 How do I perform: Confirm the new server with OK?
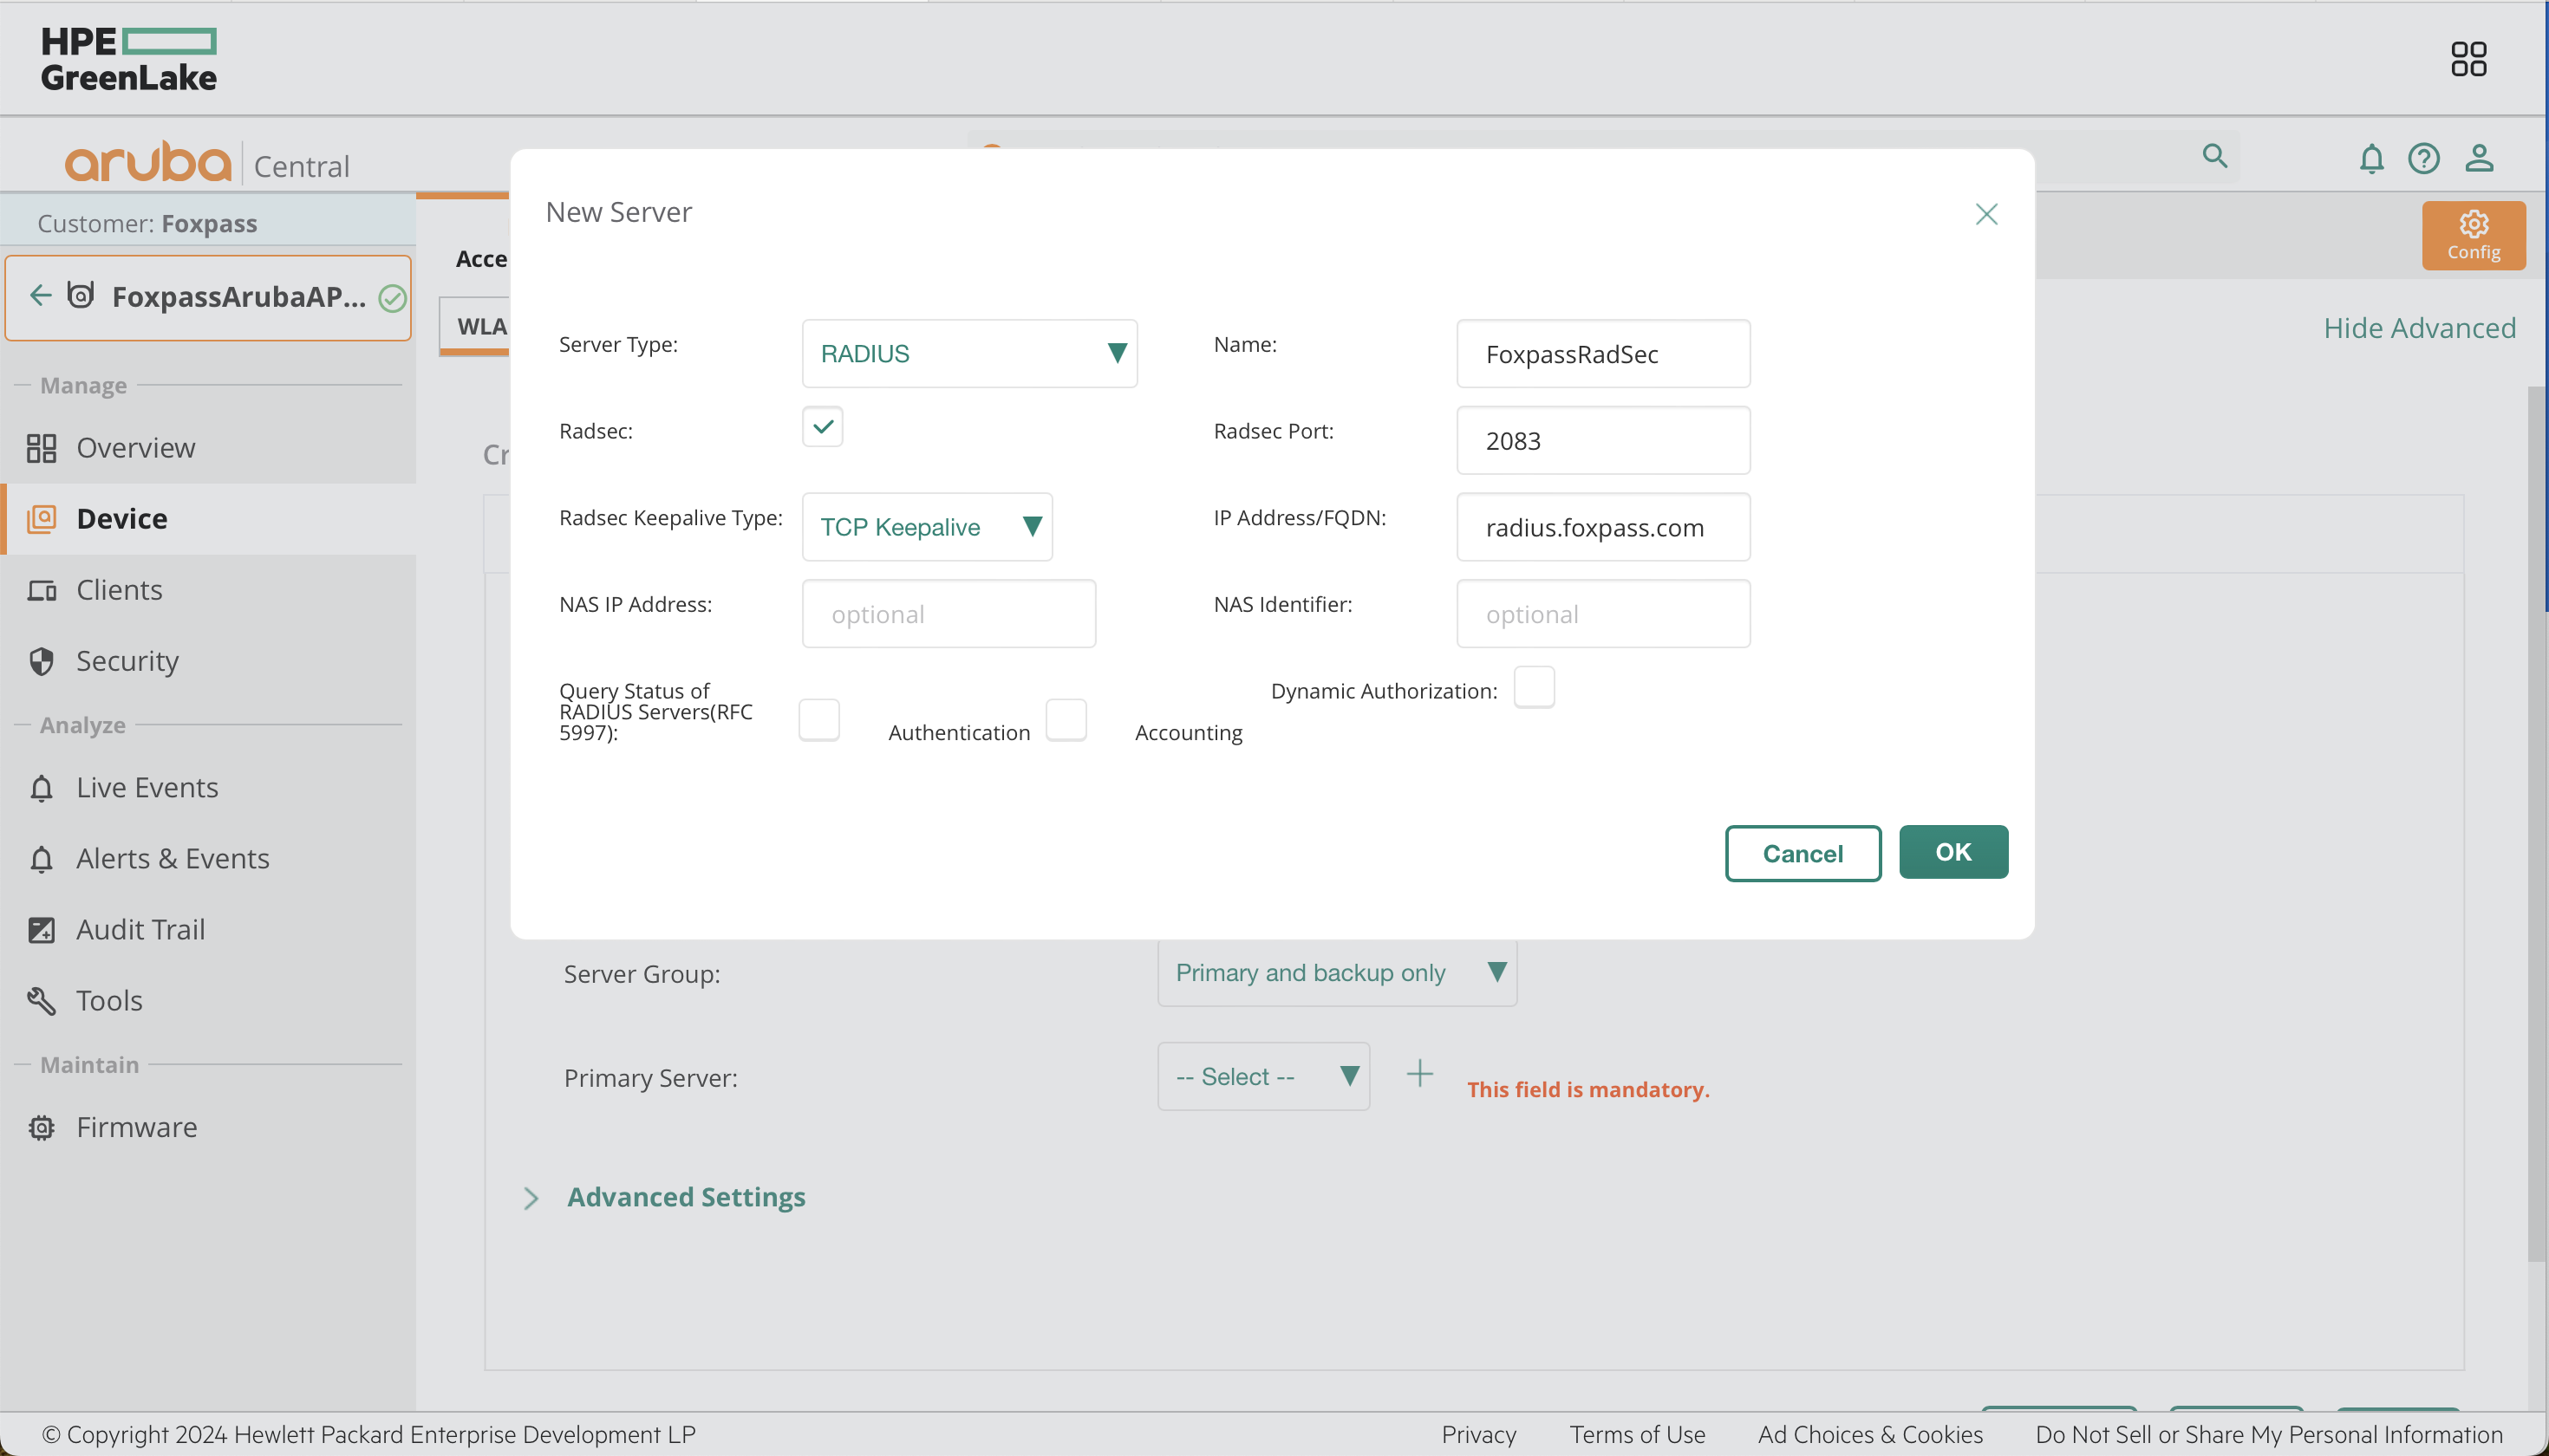[1952, 852]
